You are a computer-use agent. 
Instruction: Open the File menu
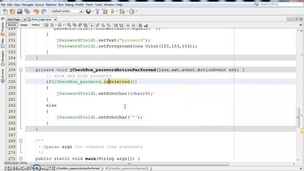point(3,5)
